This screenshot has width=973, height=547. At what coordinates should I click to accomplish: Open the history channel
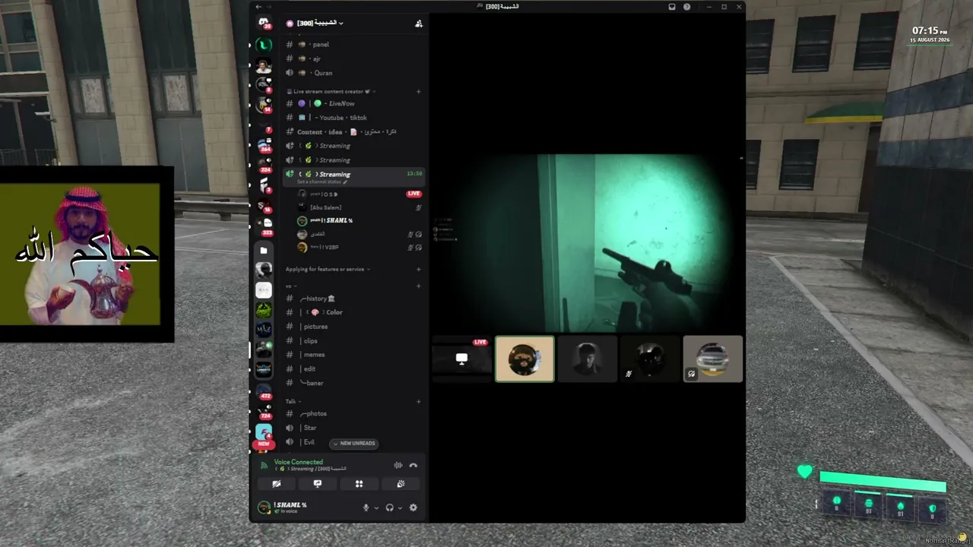(x=353, y=299)
